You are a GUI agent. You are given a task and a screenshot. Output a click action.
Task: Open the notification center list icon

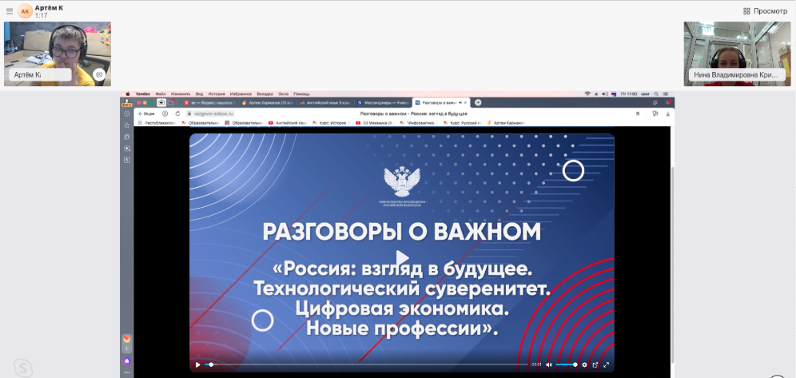(666, 94)
